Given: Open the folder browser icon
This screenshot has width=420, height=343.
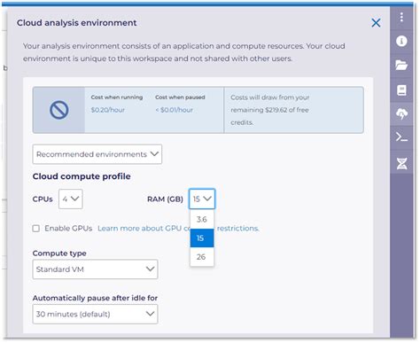Looking at the screenshot, I should (x=401, y=65).
